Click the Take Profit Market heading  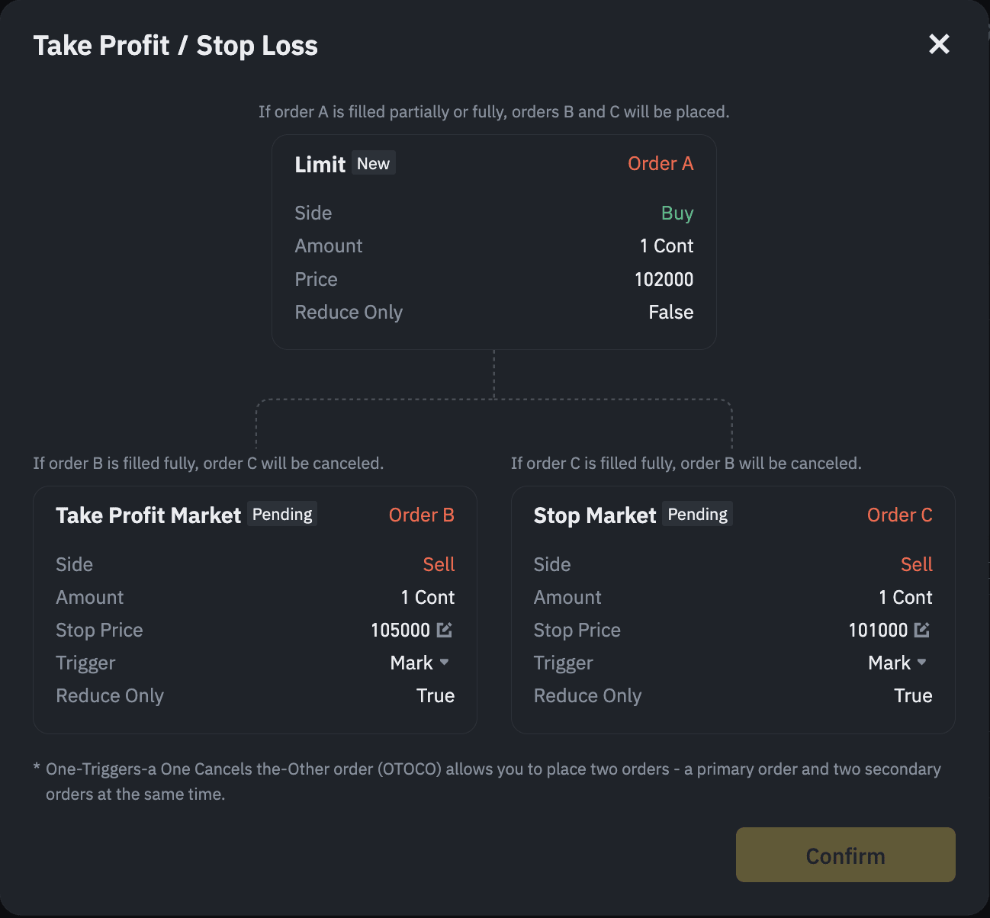pyautogui.click(x=149, y=515)
